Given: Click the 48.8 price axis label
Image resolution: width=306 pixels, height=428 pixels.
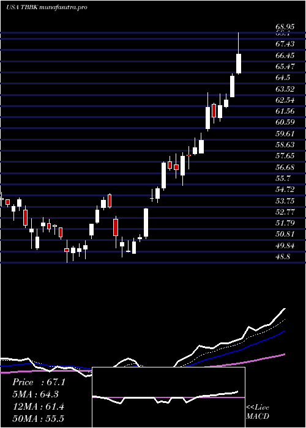Looking at the screenshot, I should tap(283, 257).
